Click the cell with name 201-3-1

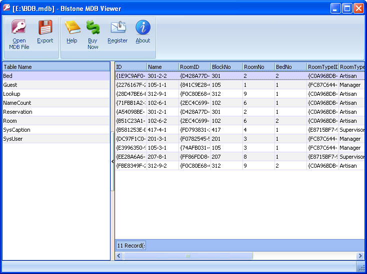pos(163,139)
